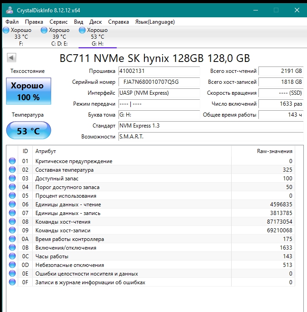
Task: Select row Процент использования
Action: point(151,195)
